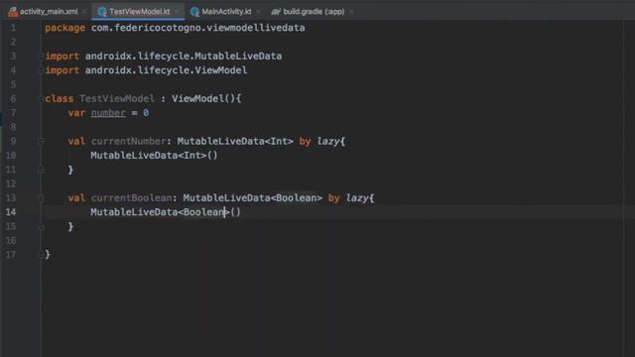Select the TestViewModel.kt tab
The height and width of the screenshot is (357, 635).
click(x=139, y=12)
